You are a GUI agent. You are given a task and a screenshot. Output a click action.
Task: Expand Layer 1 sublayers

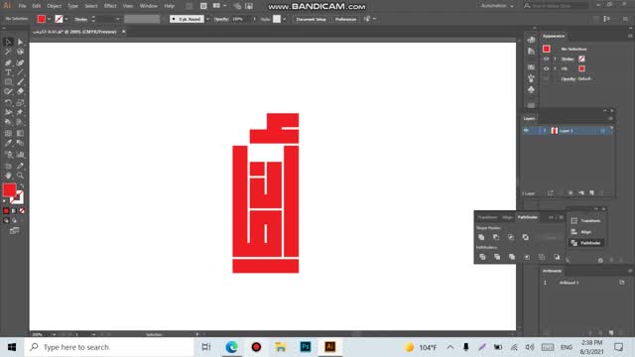545,130
